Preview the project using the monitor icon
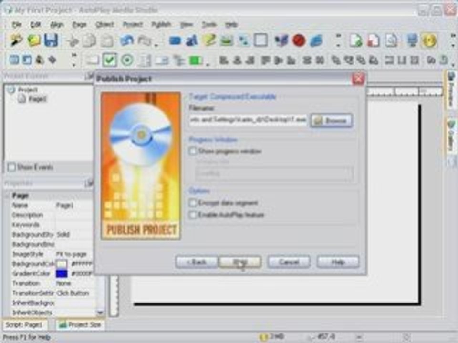The height and width of the screenshot is (343, 458). point(412,40)
